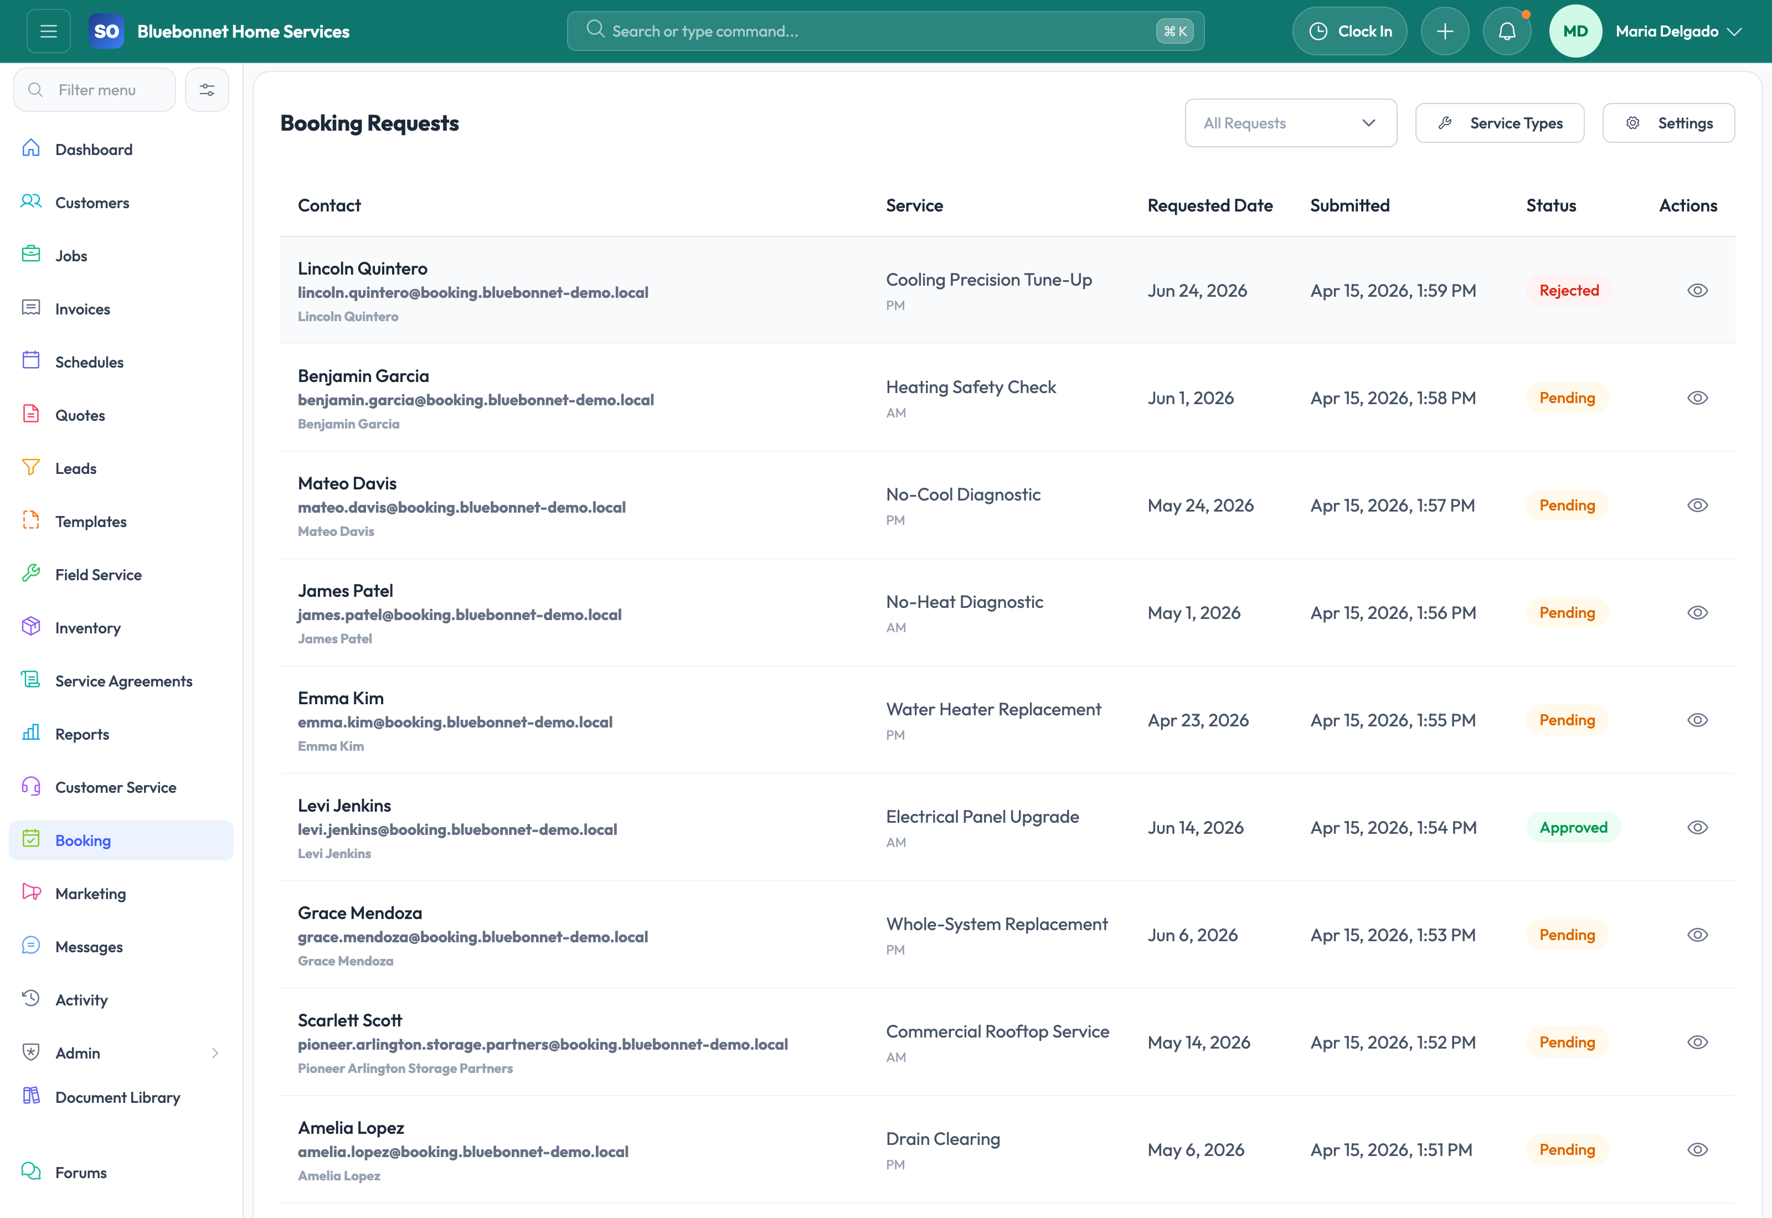Click lincoln.quintero email link
The image size is (1772, 1218).
click(473, 292)
